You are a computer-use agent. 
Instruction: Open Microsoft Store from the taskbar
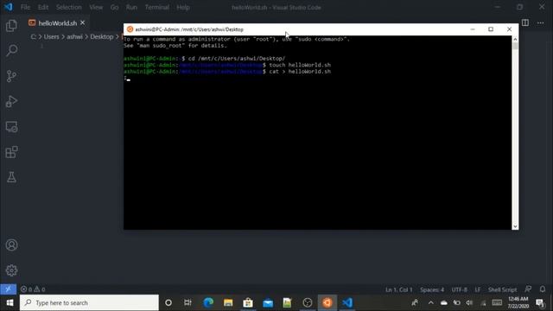248,303
